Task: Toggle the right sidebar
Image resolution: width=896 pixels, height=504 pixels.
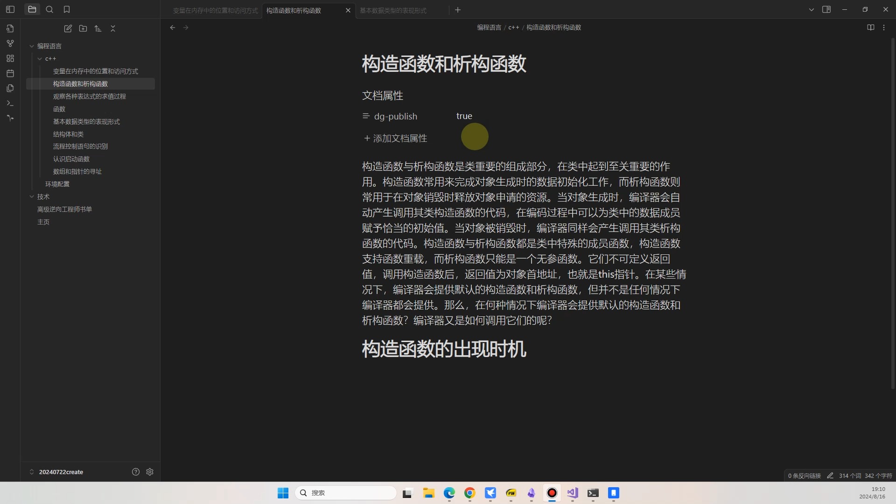Action: [x=826, y=9]
